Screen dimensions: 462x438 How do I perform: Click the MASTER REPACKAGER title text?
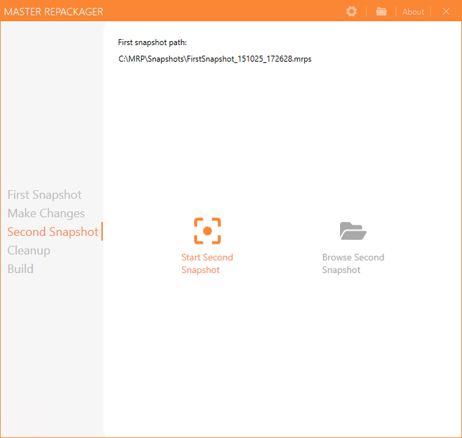(54, 12)
